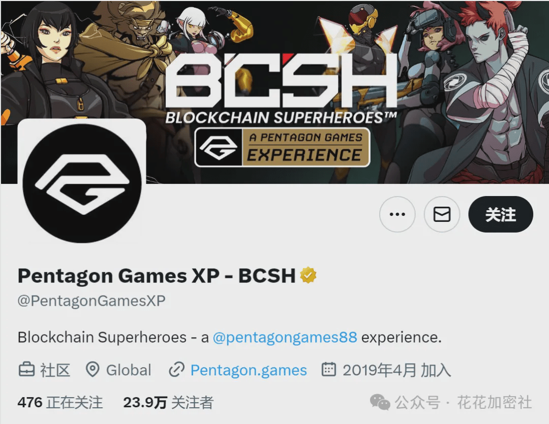Image resolution: width=549 pixels, height=424 pixels.
Task: Click the calendar join date icon
Action: [329, 370]
